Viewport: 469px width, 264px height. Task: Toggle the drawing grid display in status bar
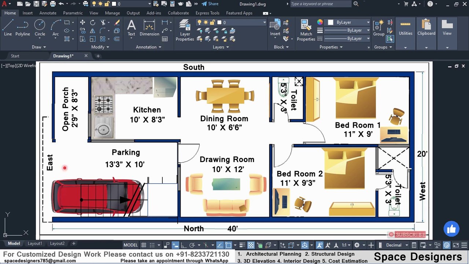pos(144,245)
